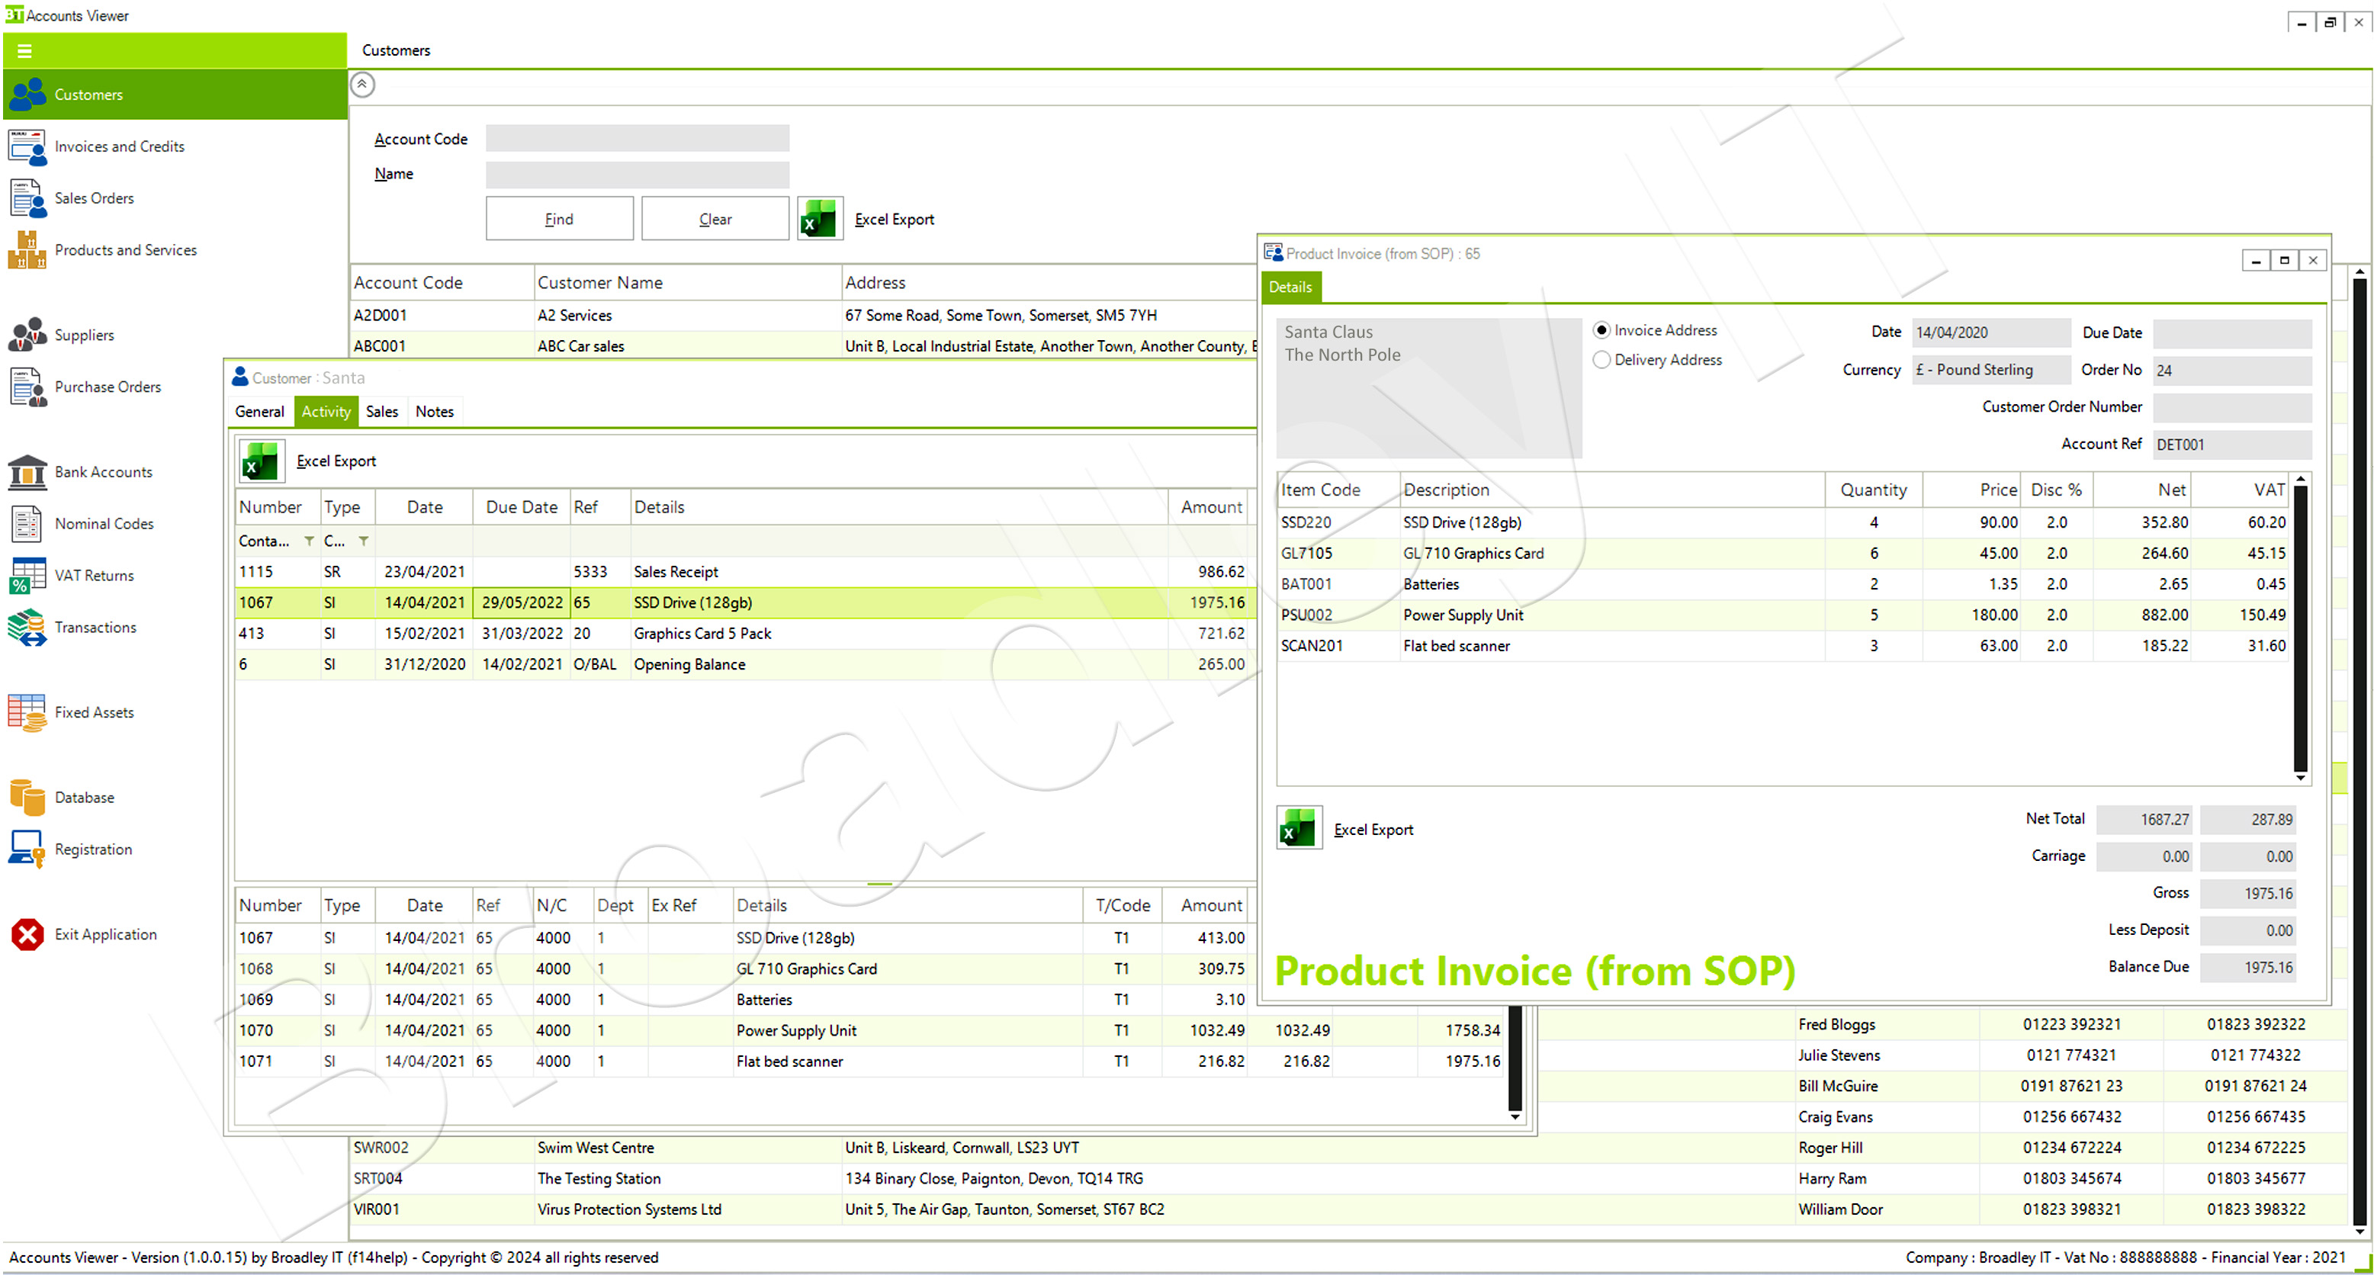
Task: Navigate to Purchase Orders
Action: pyautogui.click(x=107, y=386)
